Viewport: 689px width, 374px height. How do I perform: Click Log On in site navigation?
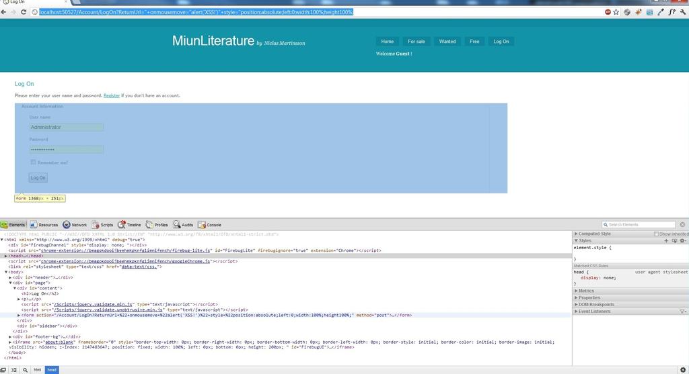coord(501,41)
